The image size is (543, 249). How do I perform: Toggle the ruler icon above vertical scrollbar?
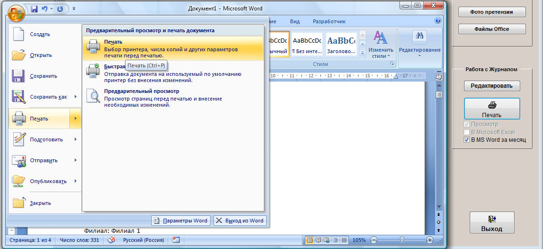point(439,76)
